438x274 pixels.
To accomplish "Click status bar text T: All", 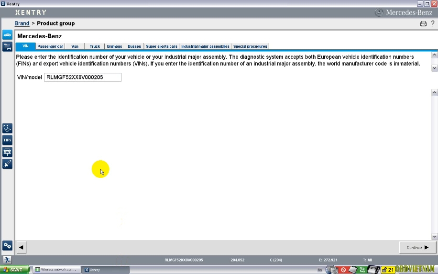I will click(x=367, y=260).
